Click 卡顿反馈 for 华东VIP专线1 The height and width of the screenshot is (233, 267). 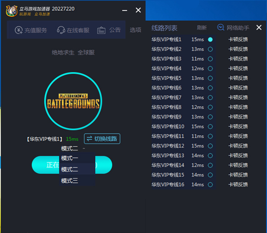pos(238,39)
